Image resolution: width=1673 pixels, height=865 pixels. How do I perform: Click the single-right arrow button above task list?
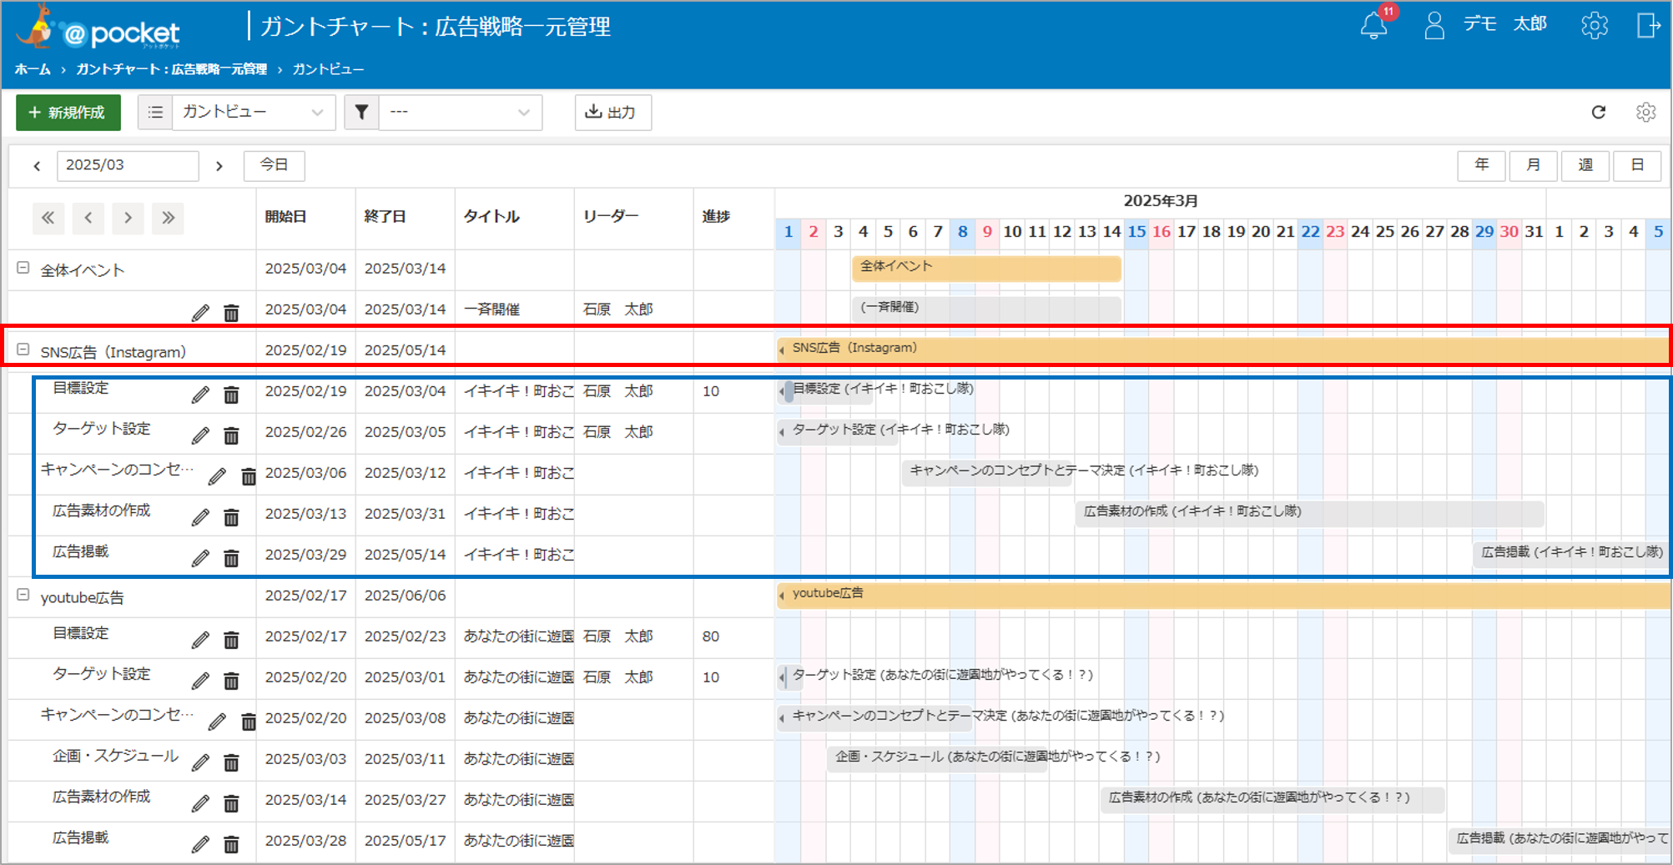tap(128, 219)
